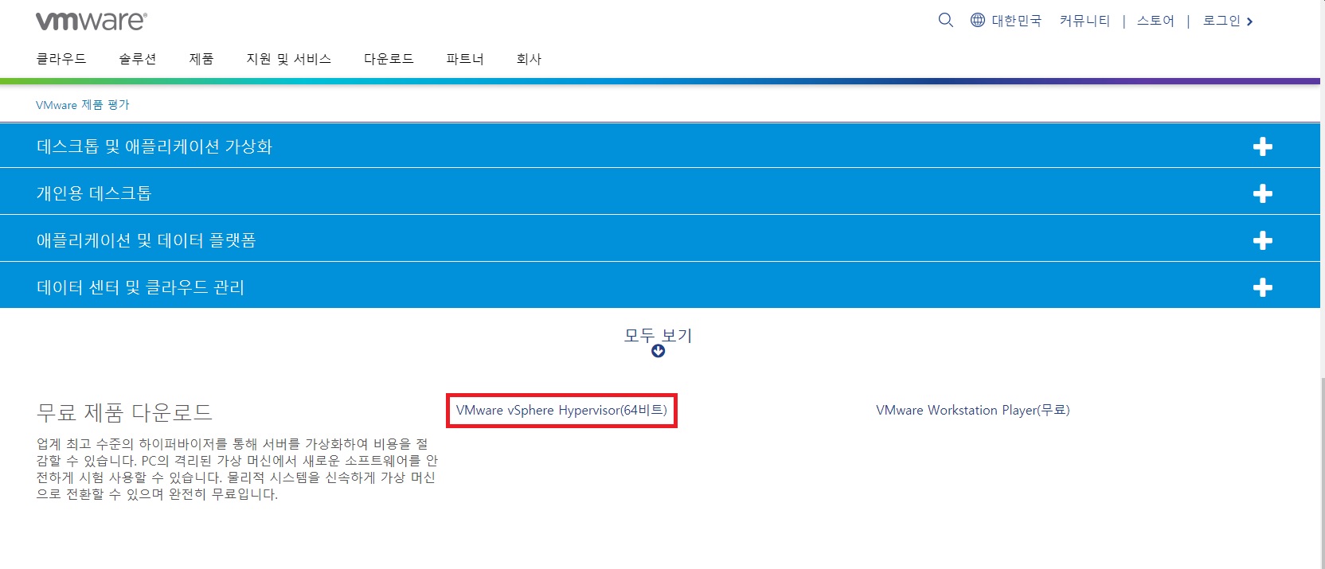Click the 데이터 센터 및 클라우드 관리 heading text
Screen dimensions: 1325x569
coord(140,287)
